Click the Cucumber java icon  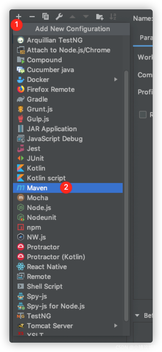(21, 70)
